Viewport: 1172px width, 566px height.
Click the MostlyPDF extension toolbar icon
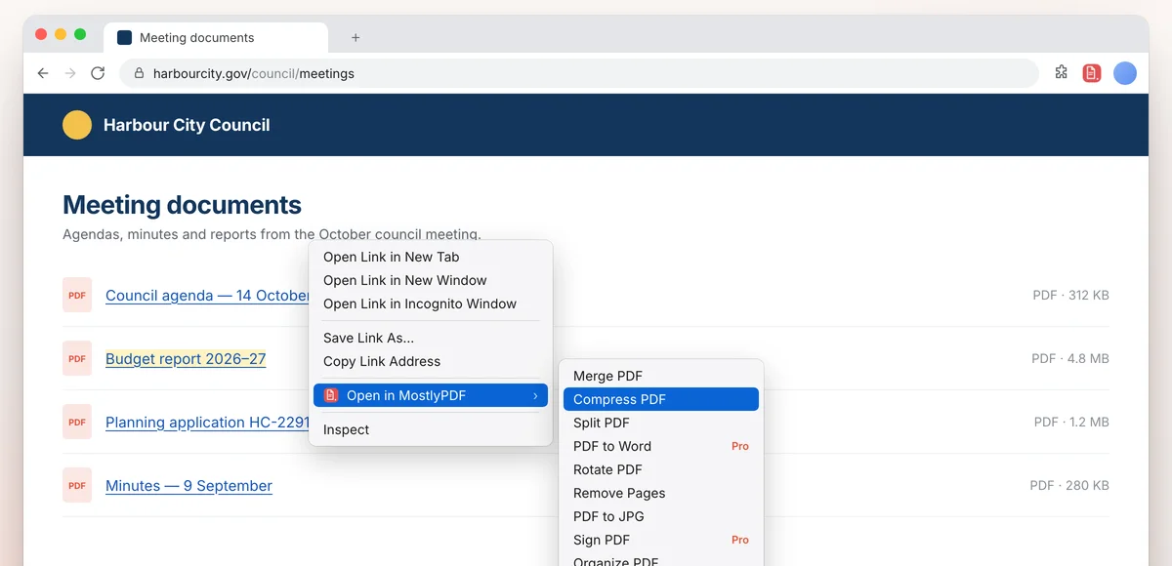[1092, 73]
